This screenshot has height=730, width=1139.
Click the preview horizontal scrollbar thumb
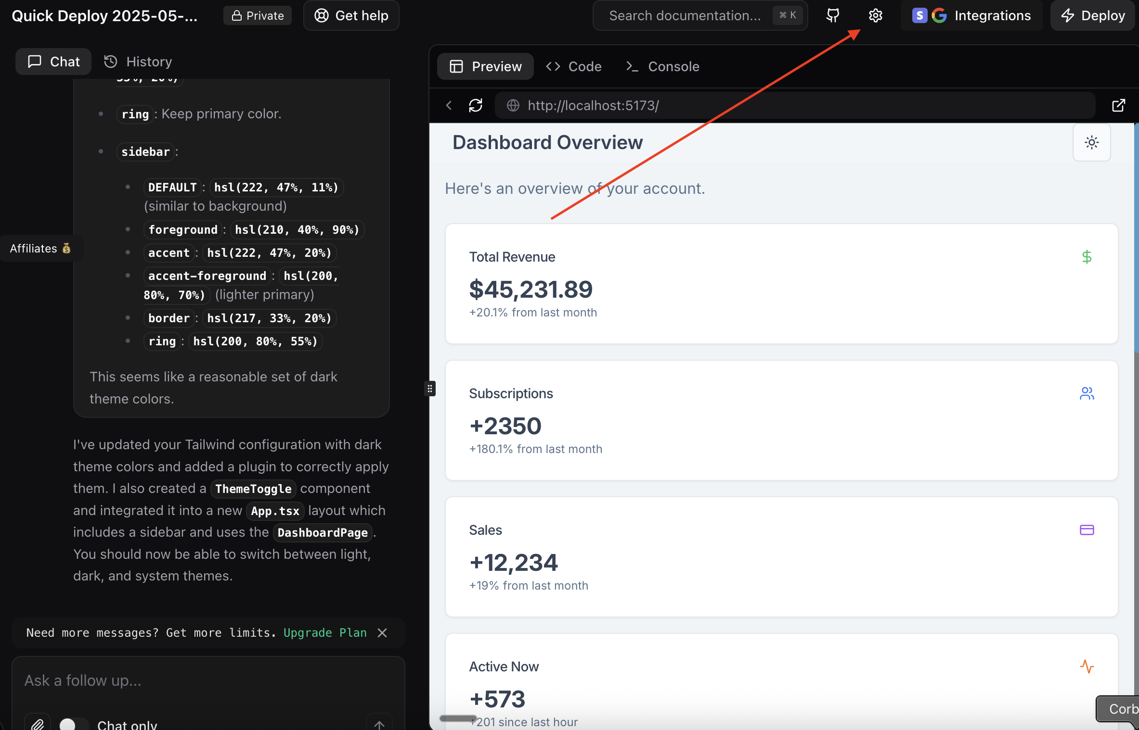tap(458, 718)
